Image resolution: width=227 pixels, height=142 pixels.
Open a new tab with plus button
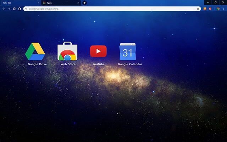click(84, 3)
